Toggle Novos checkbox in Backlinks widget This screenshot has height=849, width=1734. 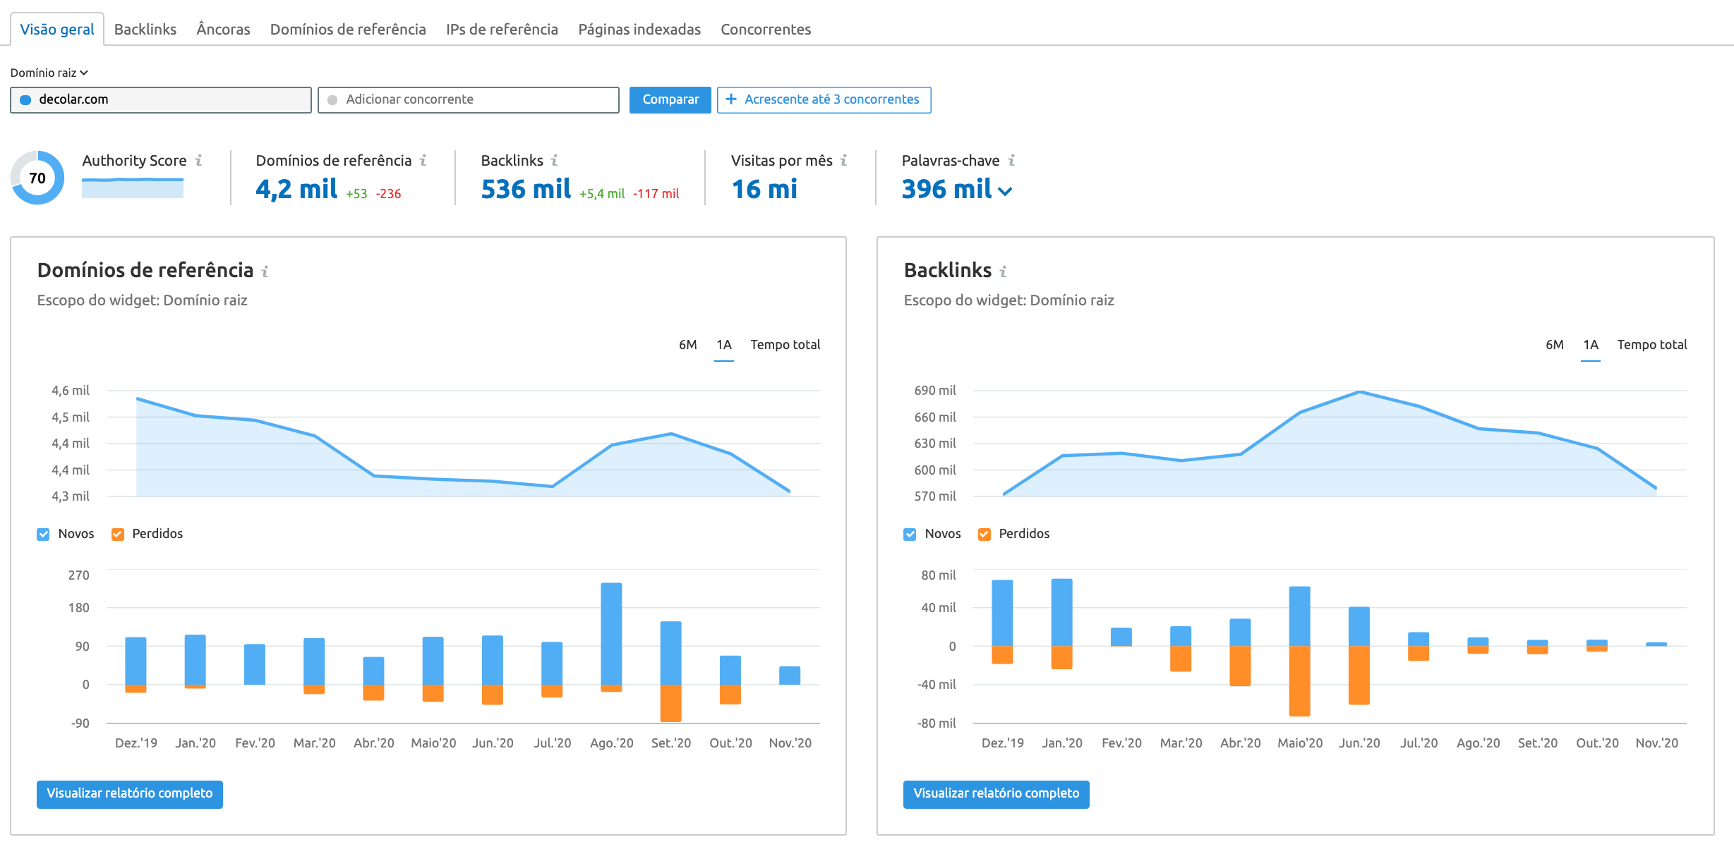pos(910,535)
